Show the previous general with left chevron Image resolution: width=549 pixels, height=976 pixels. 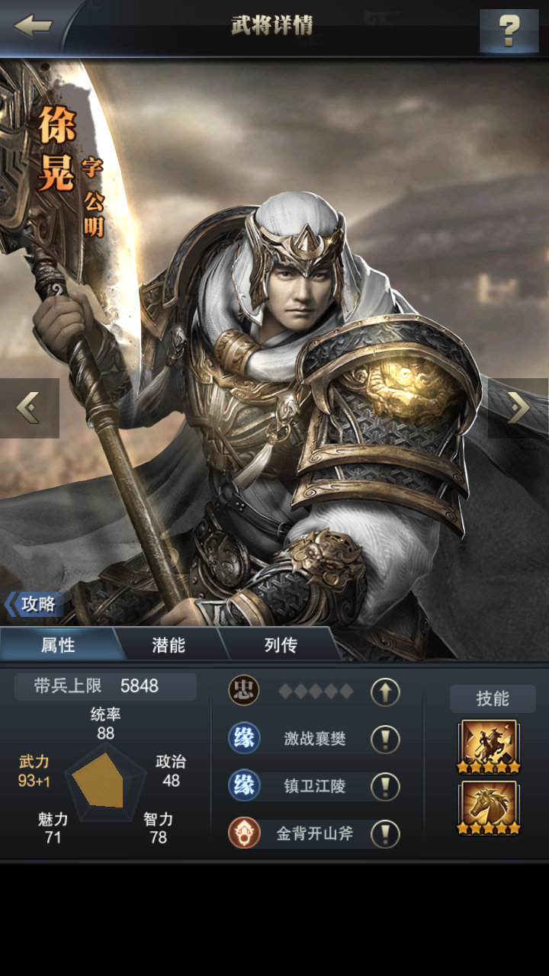coord(29,408)
